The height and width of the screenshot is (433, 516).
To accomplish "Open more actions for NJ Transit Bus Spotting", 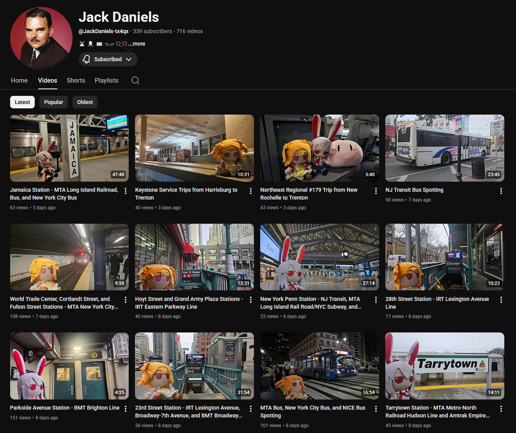I will coord(501,191).
